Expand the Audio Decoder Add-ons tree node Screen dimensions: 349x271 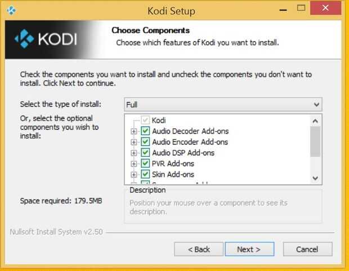coord(134,132)
